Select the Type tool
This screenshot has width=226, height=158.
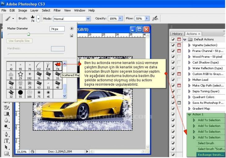[x=6, y=141]
